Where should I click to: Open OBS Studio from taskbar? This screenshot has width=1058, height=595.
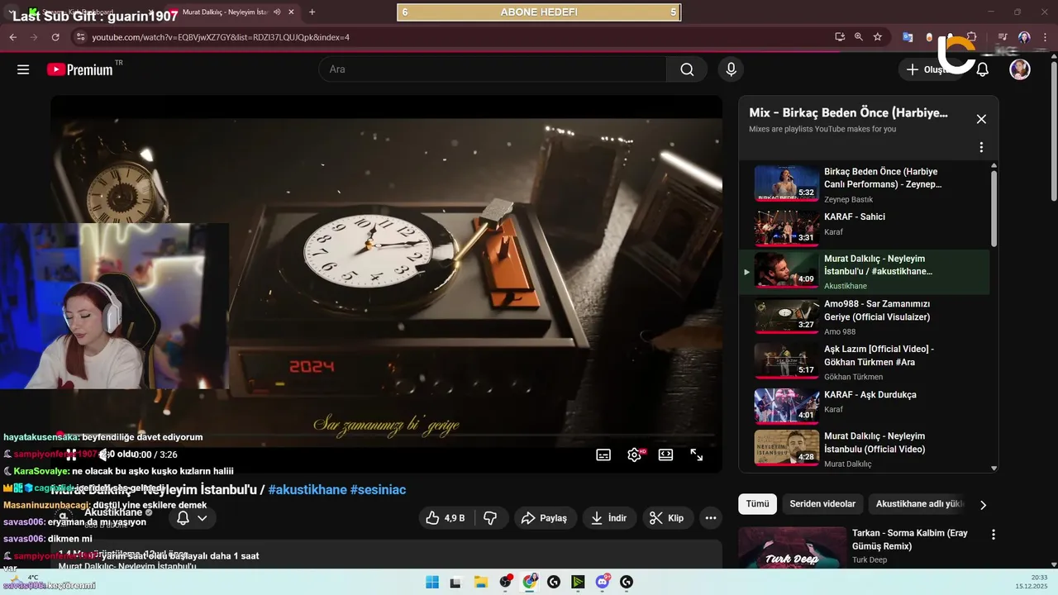pyautogui.click(x=505, y=582)
